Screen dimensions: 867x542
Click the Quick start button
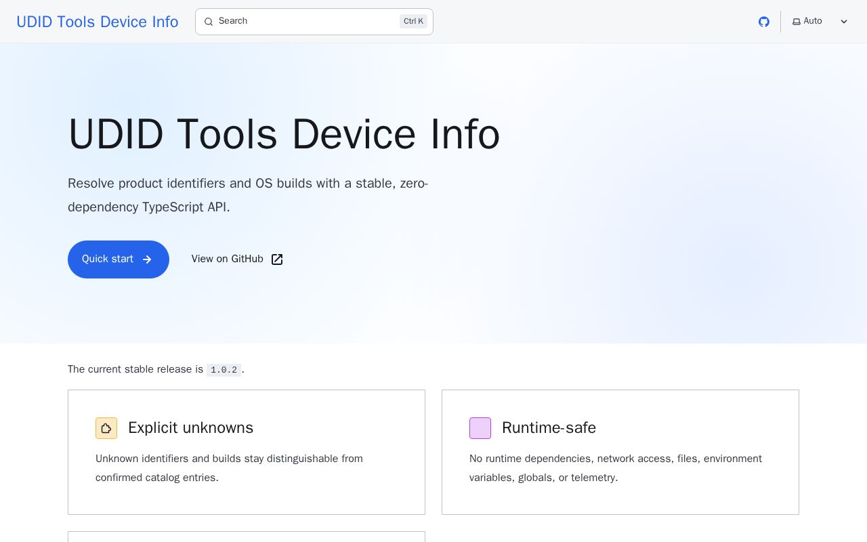pyautogui.click(x=119, y=259)
